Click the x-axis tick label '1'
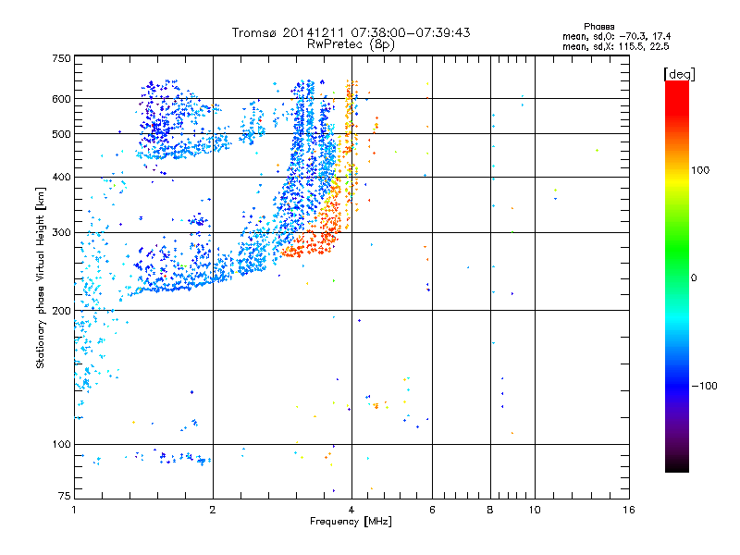 (x=74, y=510)
